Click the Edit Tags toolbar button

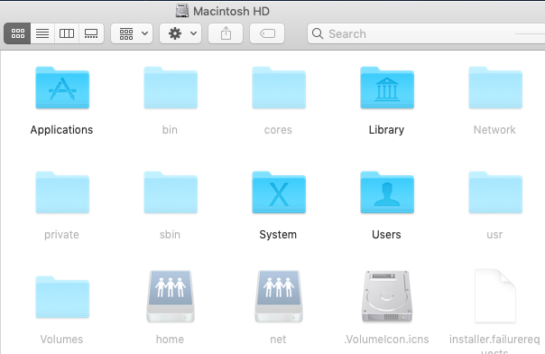click(267, 33)
